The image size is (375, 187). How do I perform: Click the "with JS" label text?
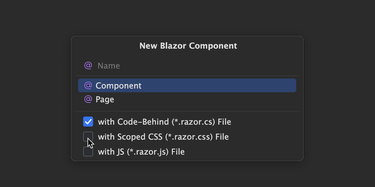(x=112, y=152)
